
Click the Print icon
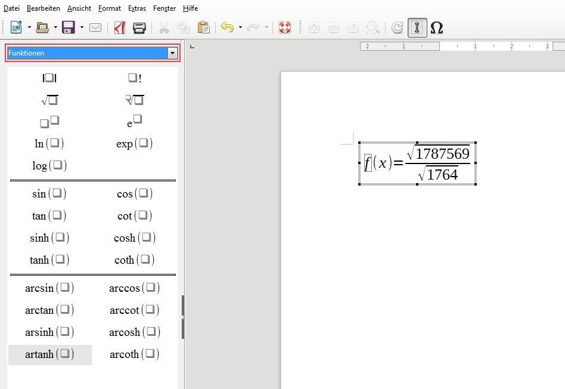[139, 27]
